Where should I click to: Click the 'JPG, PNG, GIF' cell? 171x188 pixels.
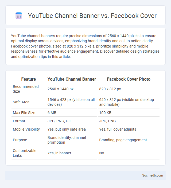coord(72,121)
